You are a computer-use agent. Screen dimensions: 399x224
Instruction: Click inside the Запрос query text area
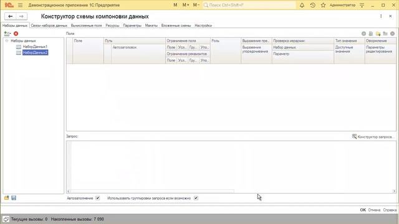(231, 165)
